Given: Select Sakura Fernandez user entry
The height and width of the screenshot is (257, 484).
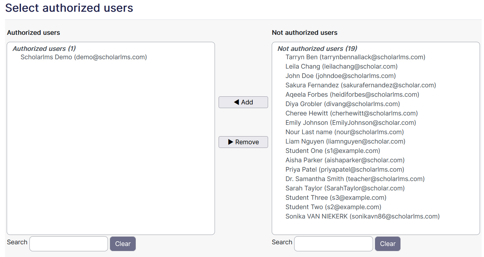Looking at the screenshot, I should tap(360, 85).
